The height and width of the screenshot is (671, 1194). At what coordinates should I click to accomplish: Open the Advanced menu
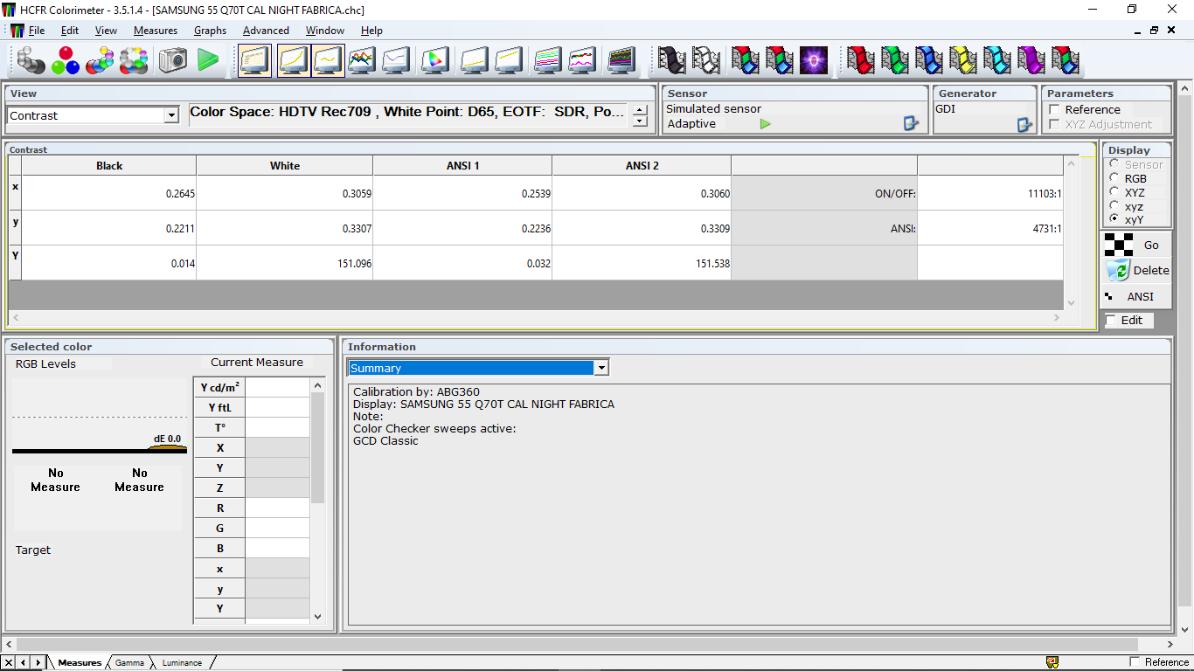[266, 31]
